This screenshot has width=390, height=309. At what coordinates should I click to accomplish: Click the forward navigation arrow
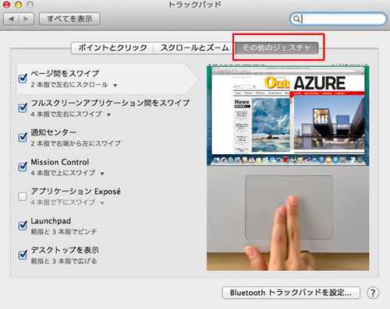[27, 19]
